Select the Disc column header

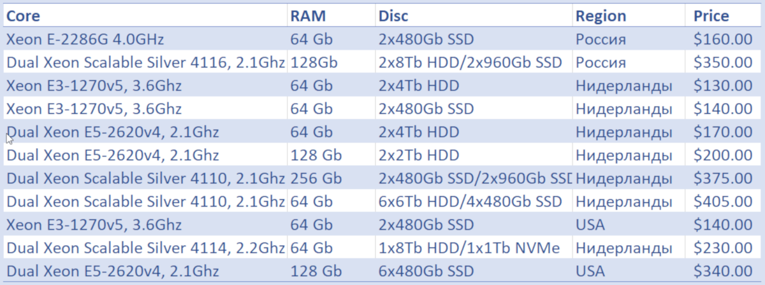473,16
